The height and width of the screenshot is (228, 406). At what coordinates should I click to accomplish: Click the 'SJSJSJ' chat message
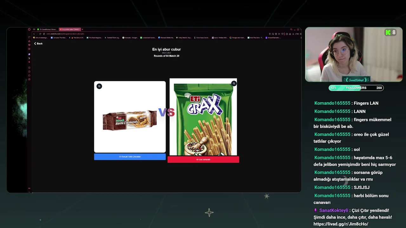(342, 187)
